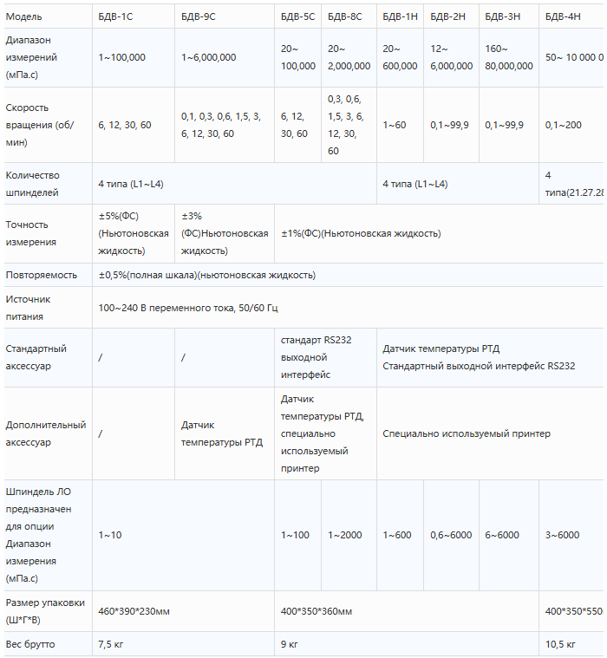Click the 6, 12, 30, 60 speed cell under БДВ-1С
The height and width of the screenshot is (658, 607).
coord(134,125)
